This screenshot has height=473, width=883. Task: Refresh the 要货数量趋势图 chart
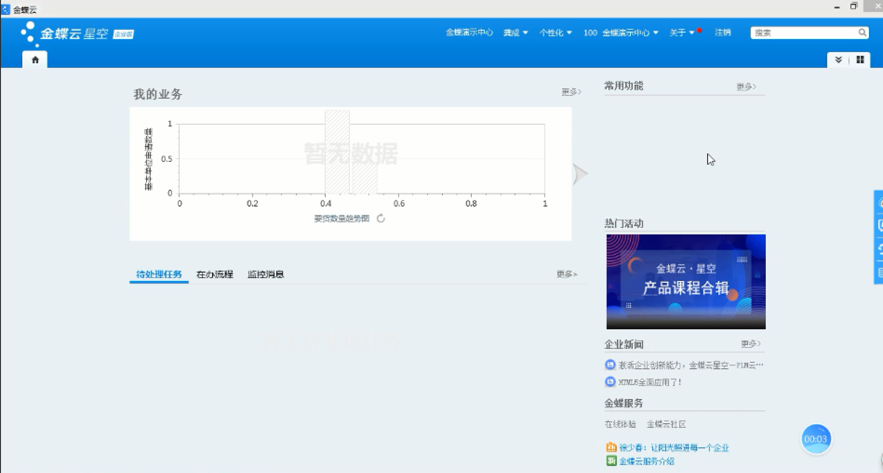(381, 219)
